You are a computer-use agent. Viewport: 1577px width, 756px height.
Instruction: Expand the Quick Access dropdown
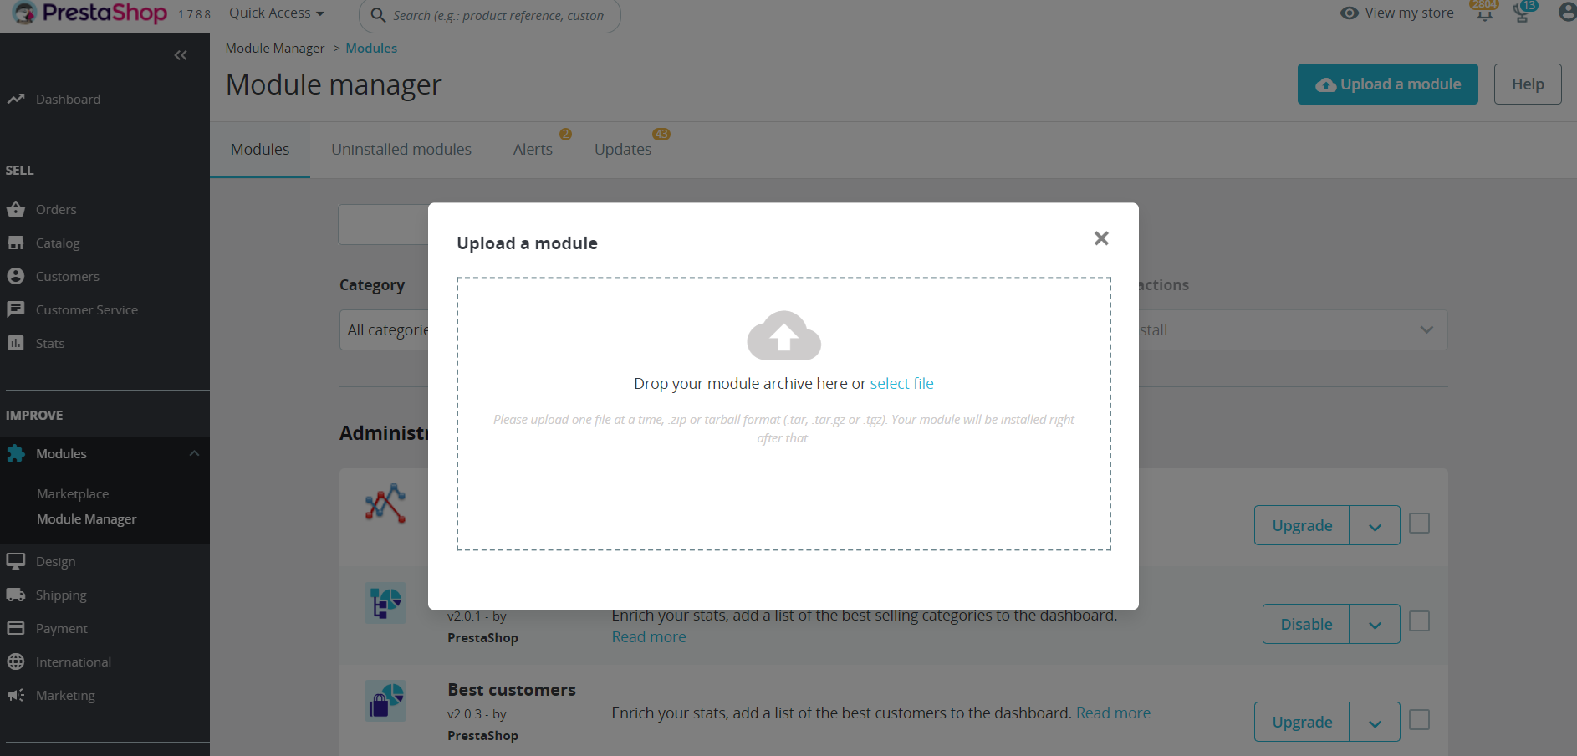point(276,13)
